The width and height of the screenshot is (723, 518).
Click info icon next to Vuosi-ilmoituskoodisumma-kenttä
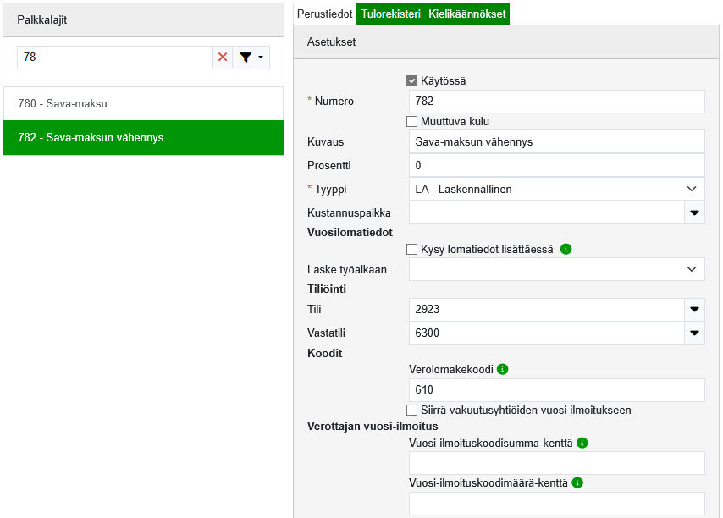582,443
